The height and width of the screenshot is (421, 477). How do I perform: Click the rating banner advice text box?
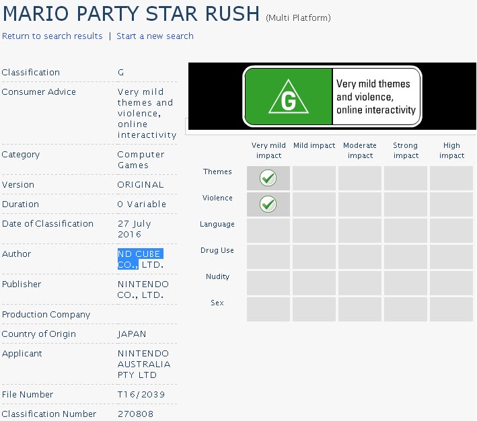[x=376, y=97]
